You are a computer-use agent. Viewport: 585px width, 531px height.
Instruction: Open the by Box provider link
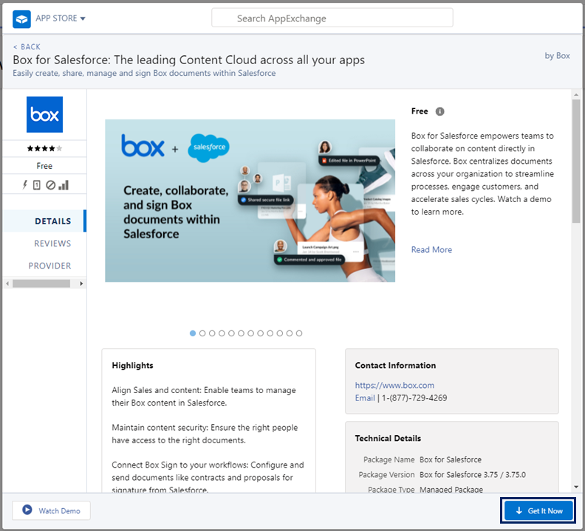click(x=557, y=56)
